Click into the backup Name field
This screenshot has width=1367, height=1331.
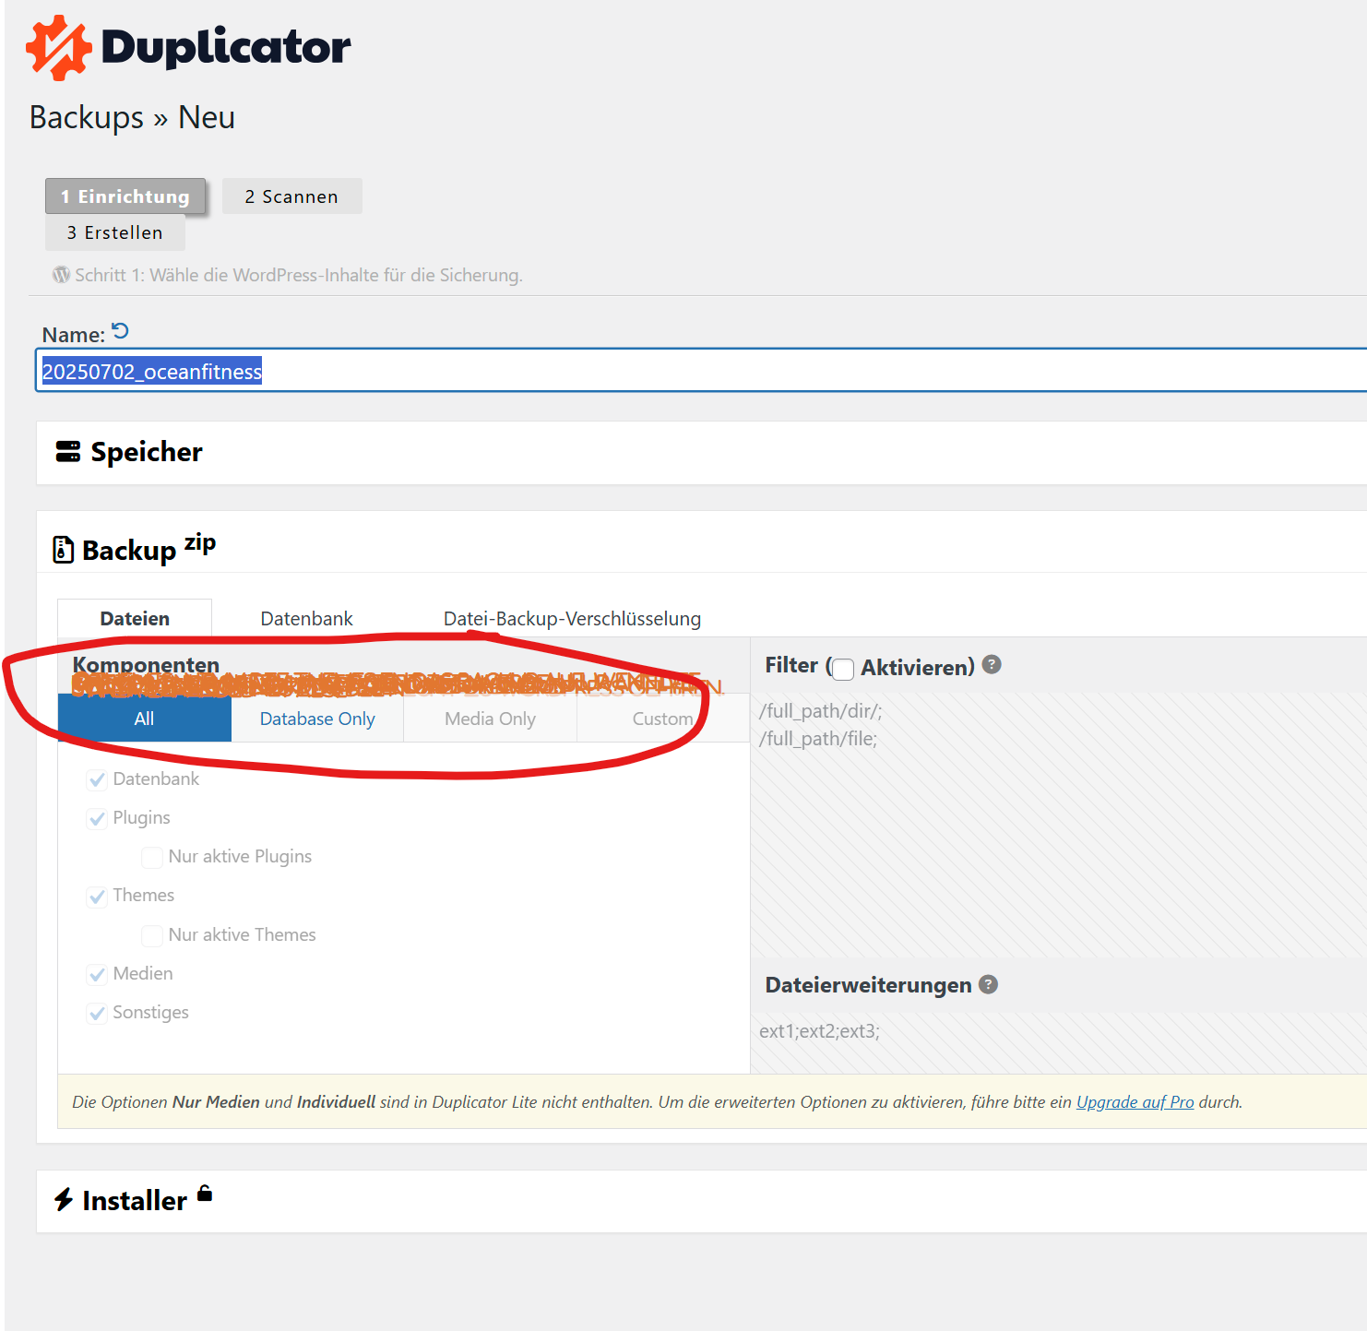click(x=701, y=370)
